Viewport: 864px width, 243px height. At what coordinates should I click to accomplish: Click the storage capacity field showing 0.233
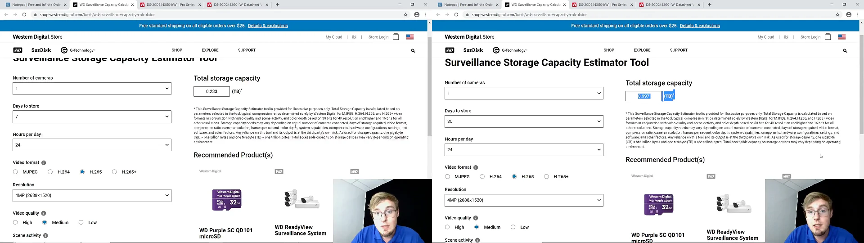[x=211, y=91]
